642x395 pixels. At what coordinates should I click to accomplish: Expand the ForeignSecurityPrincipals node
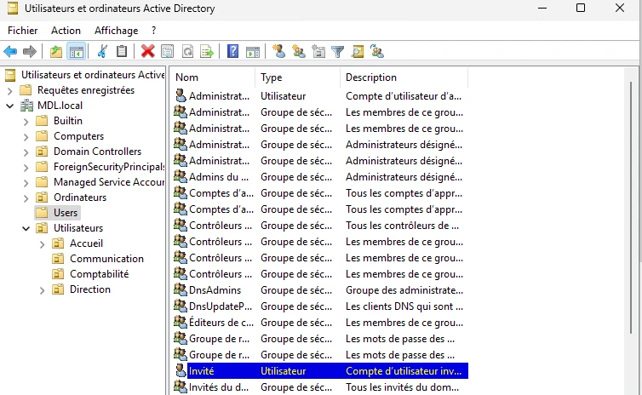[x=26, y=168]
